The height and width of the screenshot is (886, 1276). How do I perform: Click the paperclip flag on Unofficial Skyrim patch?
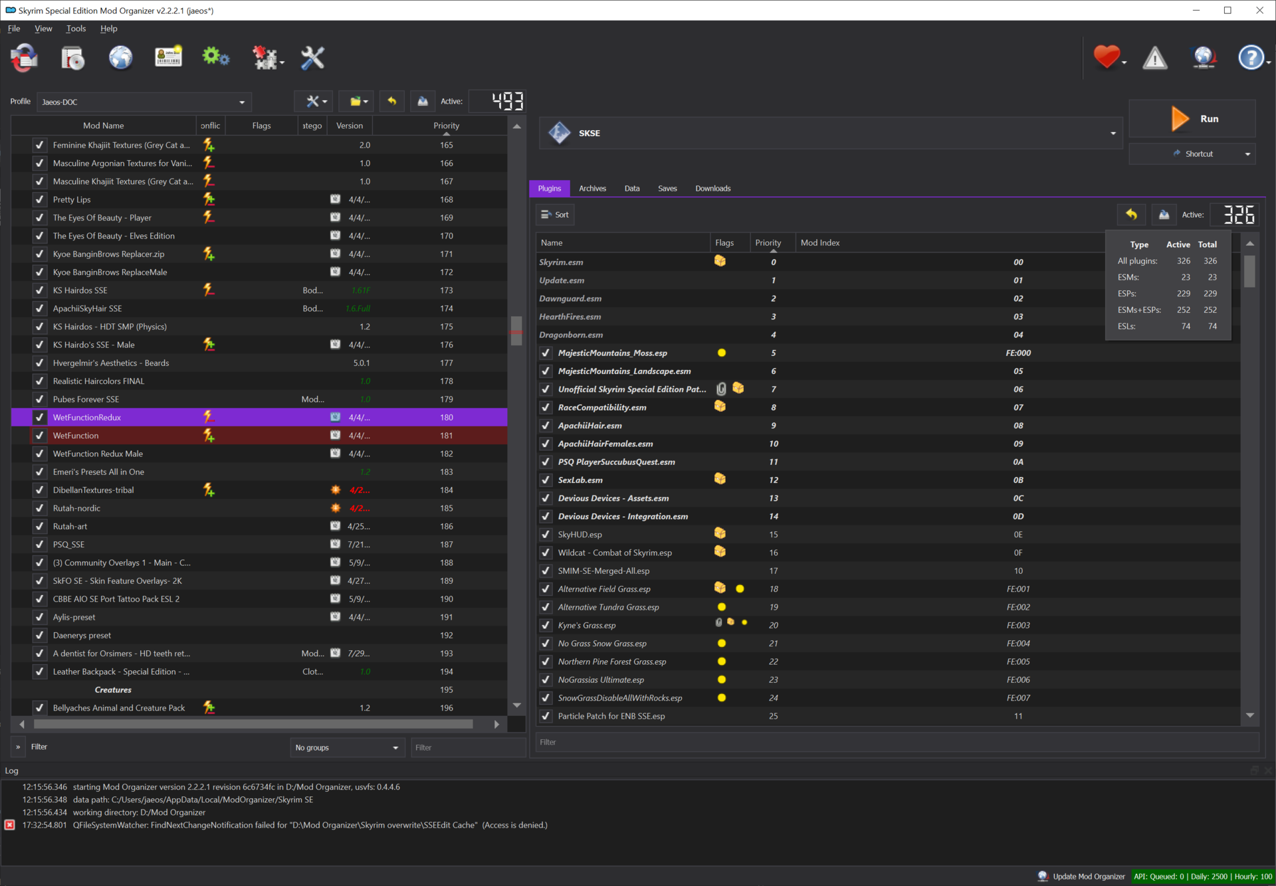pyautogui.click(x=721, y=389)
